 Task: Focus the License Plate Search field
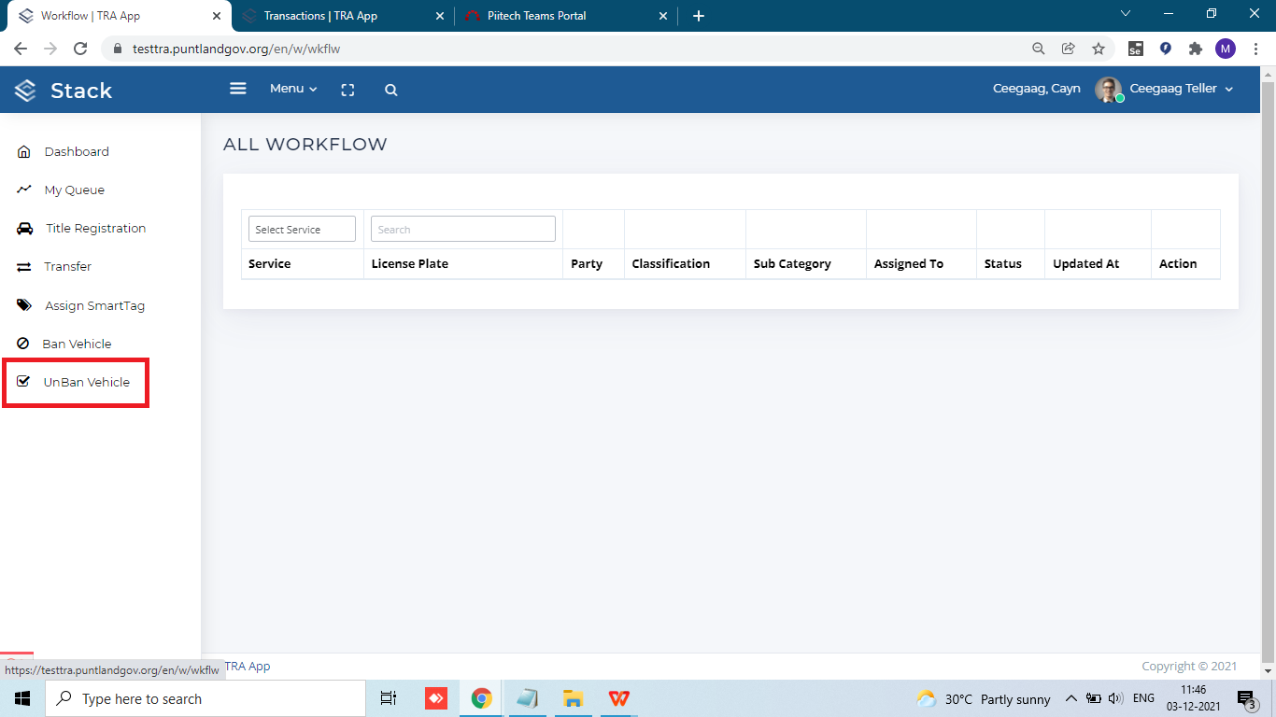pos(463,229)
